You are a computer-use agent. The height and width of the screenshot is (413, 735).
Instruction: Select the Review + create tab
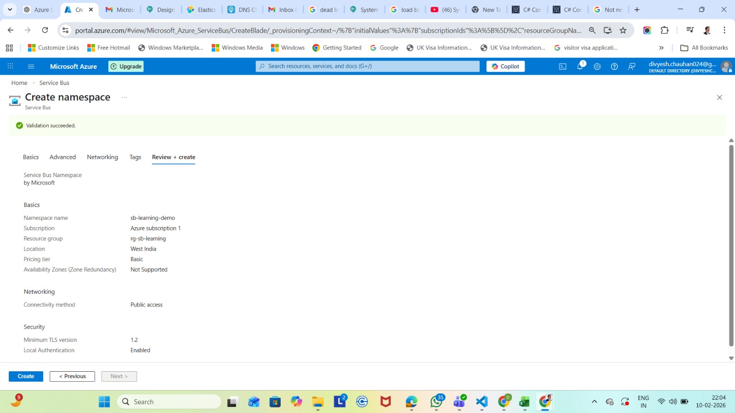(x=174, y=157)
